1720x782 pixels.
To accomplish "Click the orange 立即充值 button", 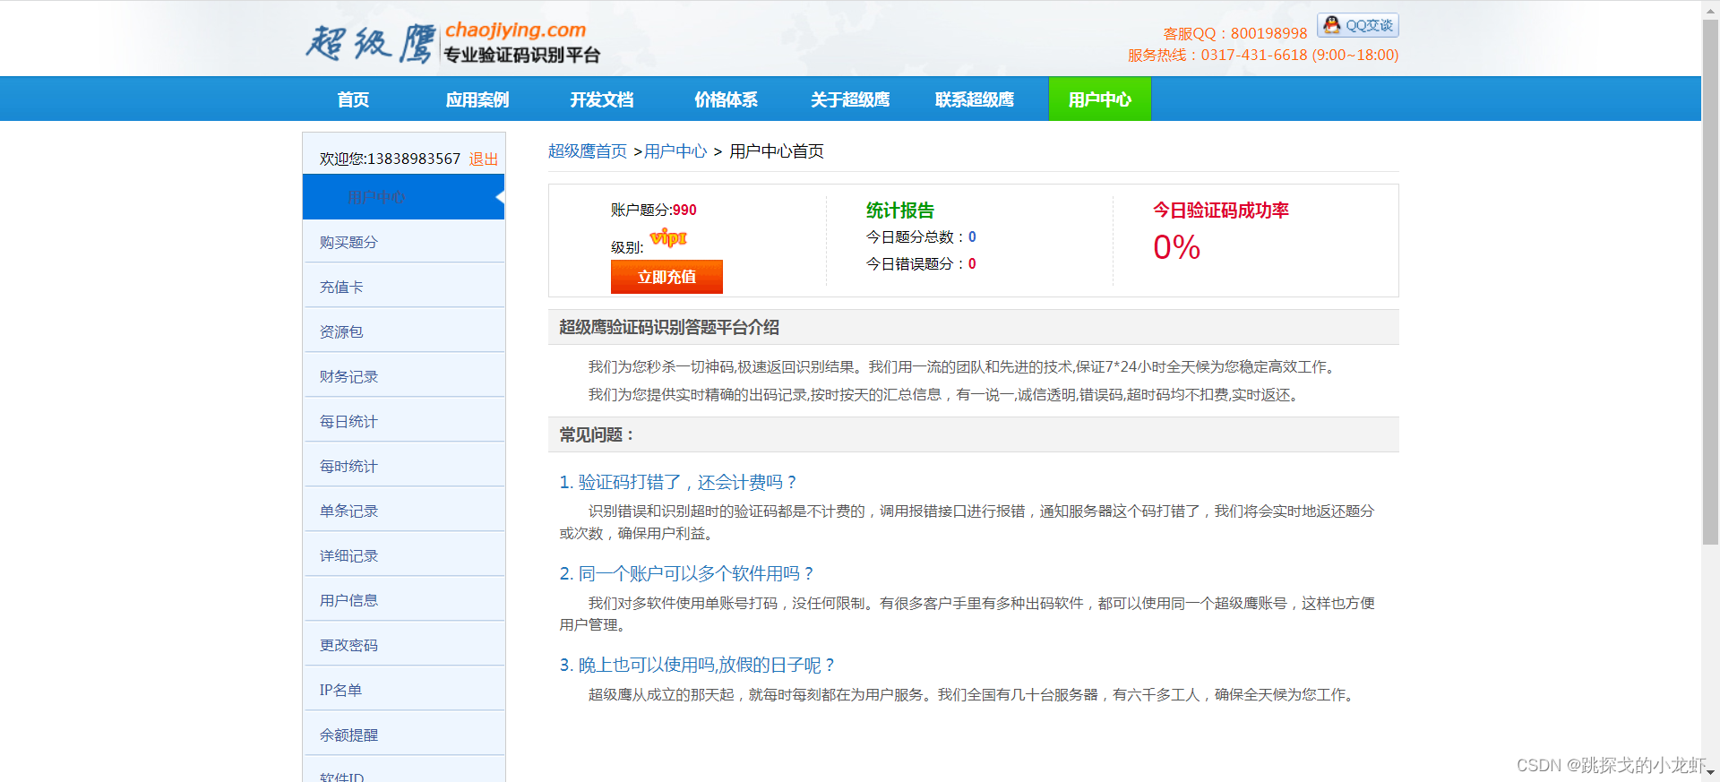I will click(x=666, y=277).
